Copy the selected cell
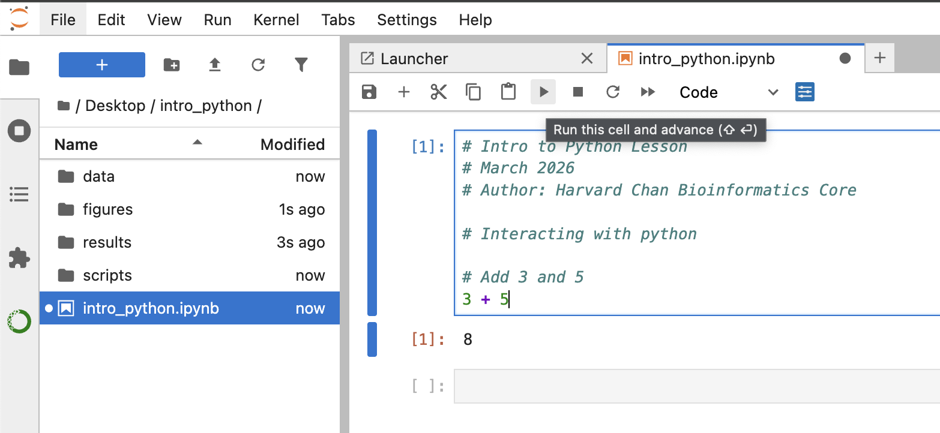The width and height of the screenshot is (940, 433). click(474, 92)
